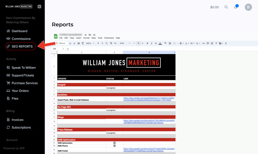Toggle bold formatting in the toolbar
This screenshot has width=258, height=154.
click(x=147, y=43)
